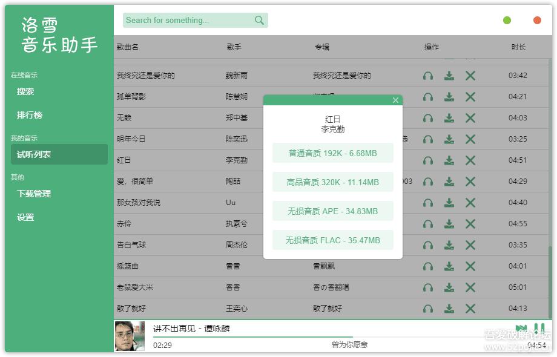Screen dimensions: 557x357
Task: Select 无损音质 APE download option
Action: tap(332, 211)
